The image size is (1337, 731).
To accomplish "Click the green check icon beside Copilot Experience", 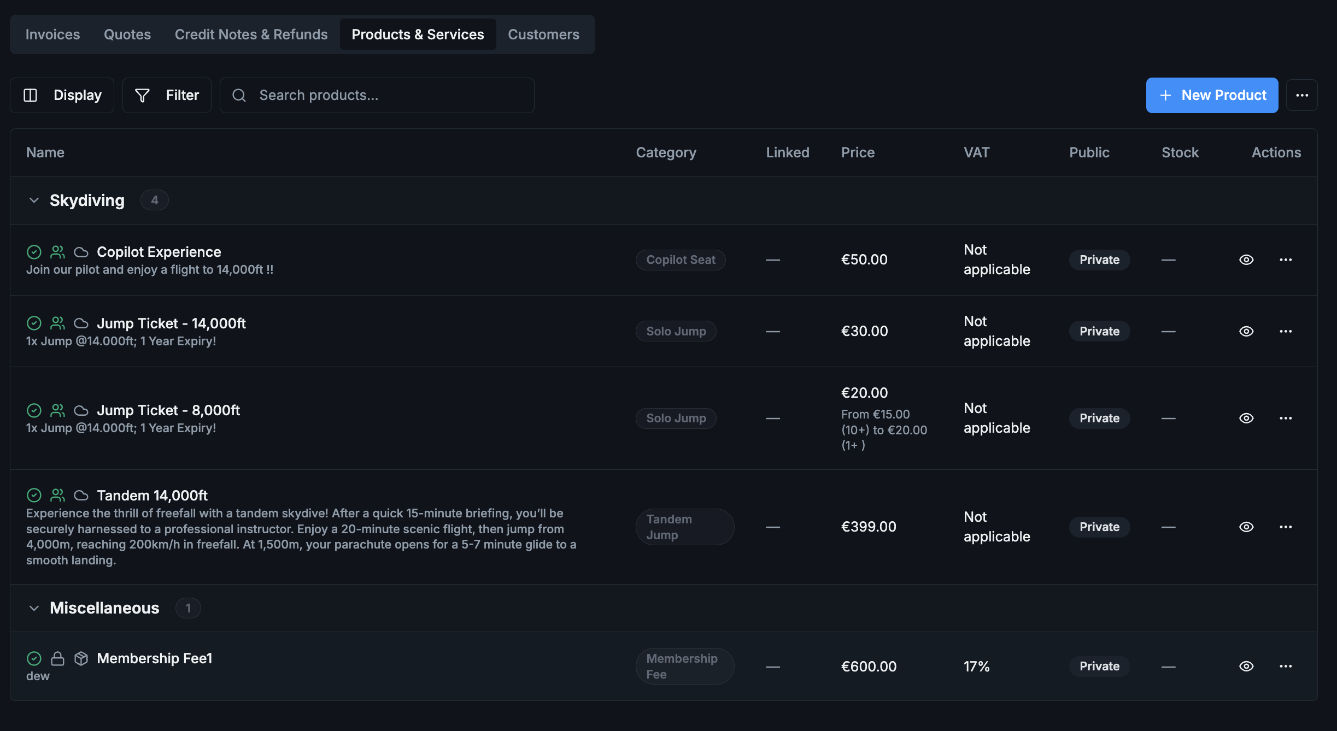I will pyautogui.click(x=34, y=252).
